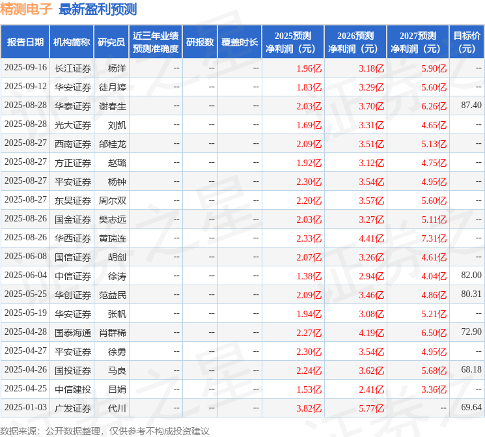
Task: Click the 研报数 column header
Action: click(200, 42)
